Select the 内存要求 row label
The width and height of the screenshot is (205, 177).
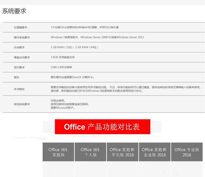[19, 48]
